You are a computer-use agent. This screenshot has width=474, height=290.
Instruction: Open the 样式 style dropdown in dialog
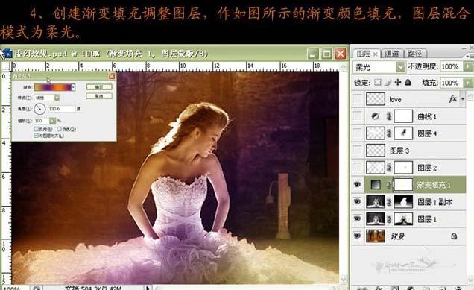tap(57, 98)
